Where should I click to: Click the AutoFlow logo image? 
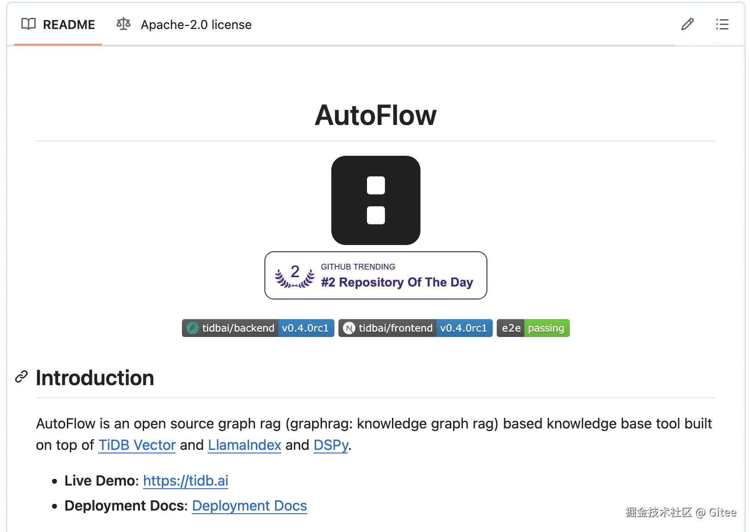pos(376,200)
